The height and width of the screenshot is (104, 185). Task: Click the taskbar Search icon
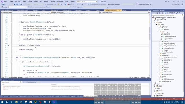(x=7, y=102)
